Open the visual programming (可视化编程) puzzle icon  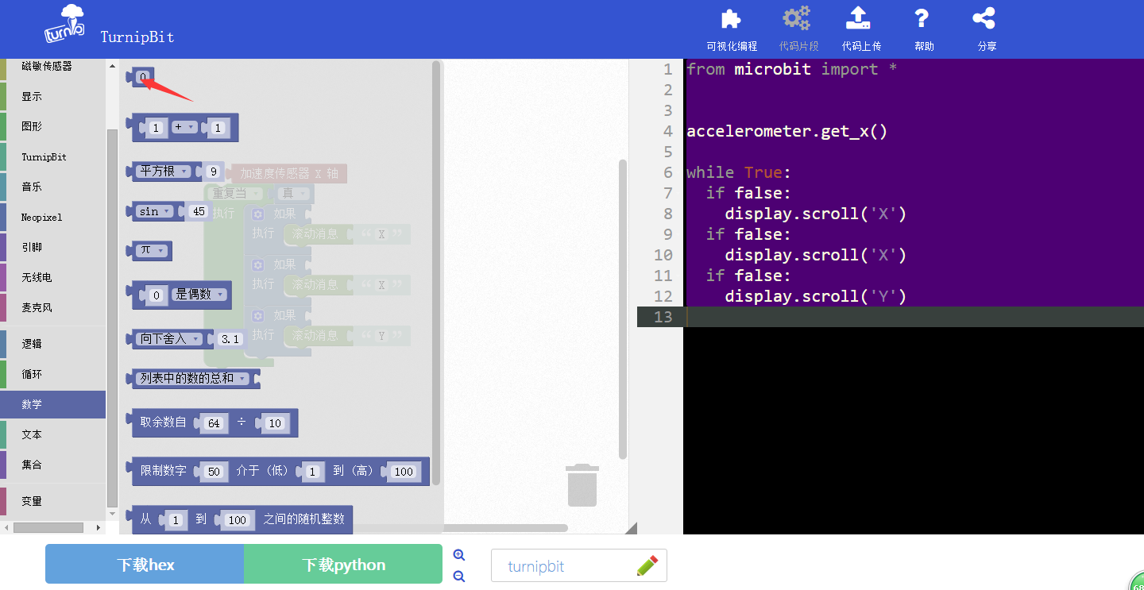(731, 18)
